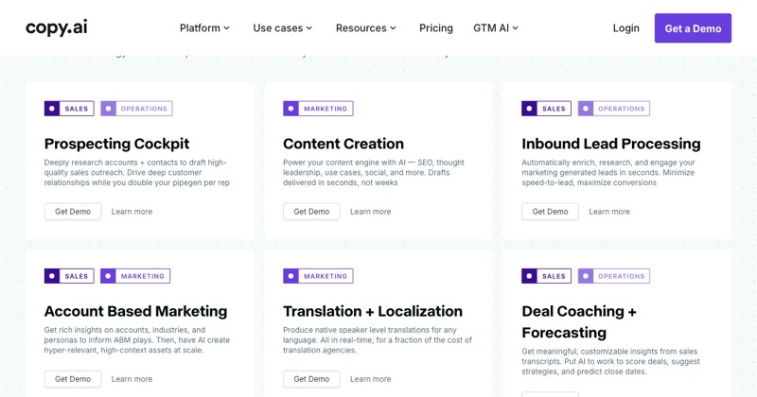Get Demo for Prospecting Cockpit

point(73,212)
